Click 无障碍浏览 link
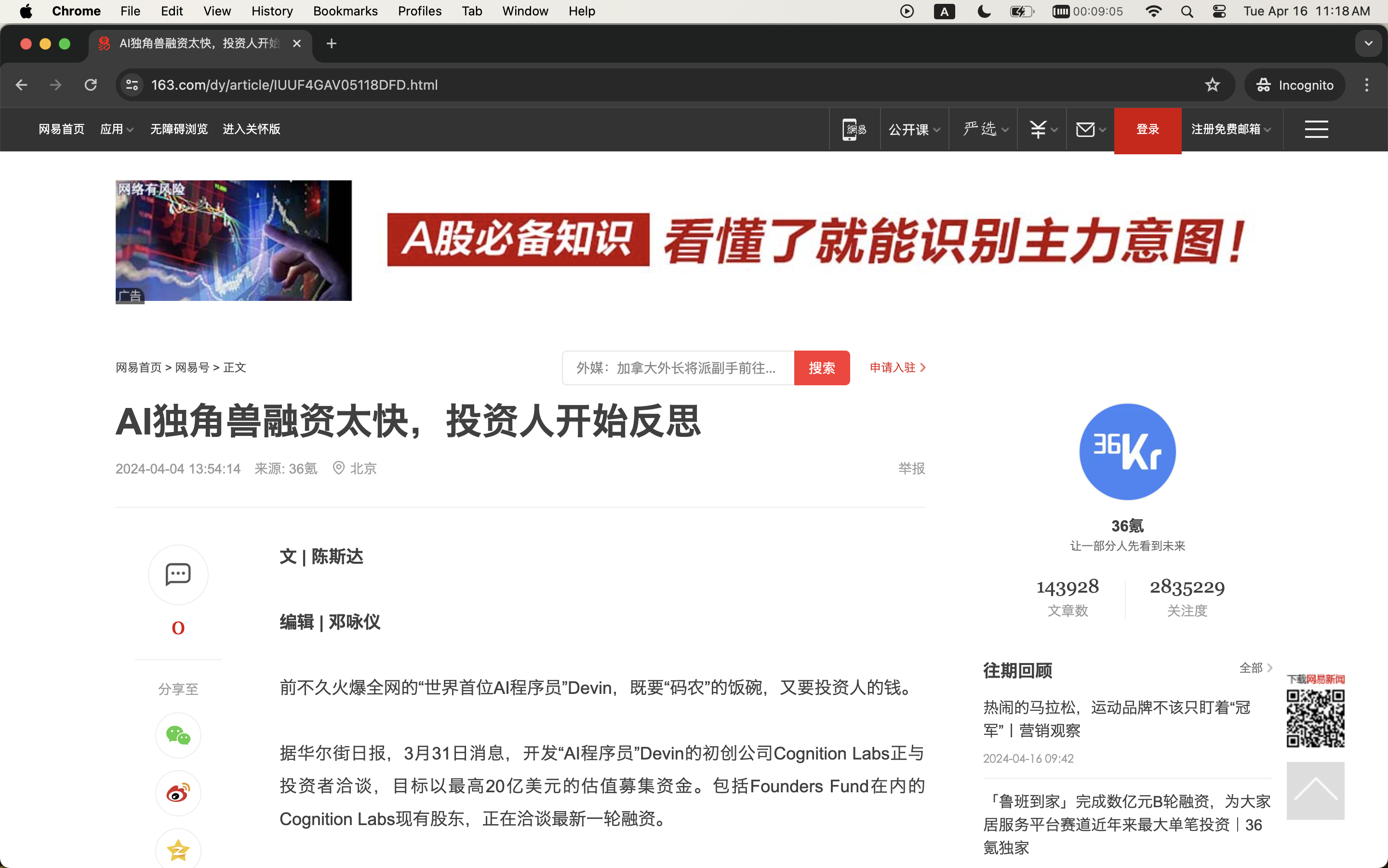The image size is (1388, 868). tap(179, 129)
